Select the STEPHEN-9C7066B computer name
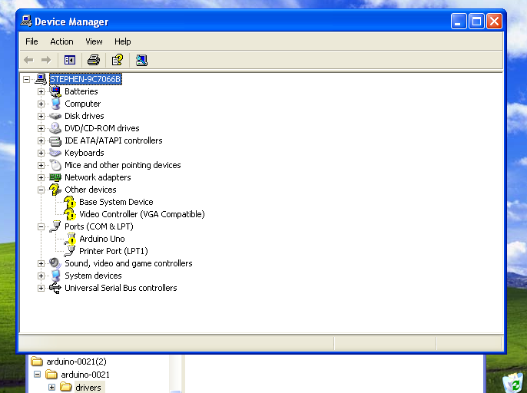Image resolution: width=527 pixels, height=393 pixels. [x=85, y=79]
